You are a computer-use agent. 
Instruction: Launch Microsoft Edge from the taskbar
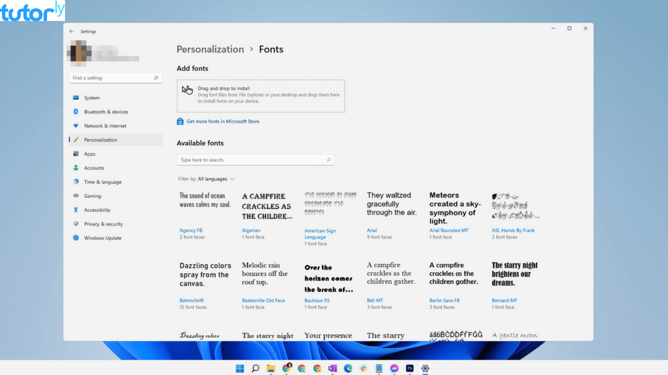coord(348,369)
